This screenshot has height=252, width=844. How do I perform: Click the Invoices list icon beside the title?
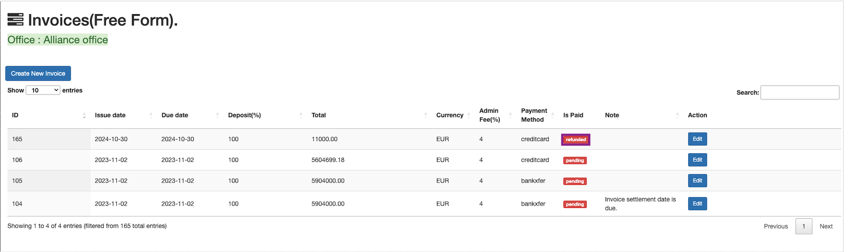15,20
